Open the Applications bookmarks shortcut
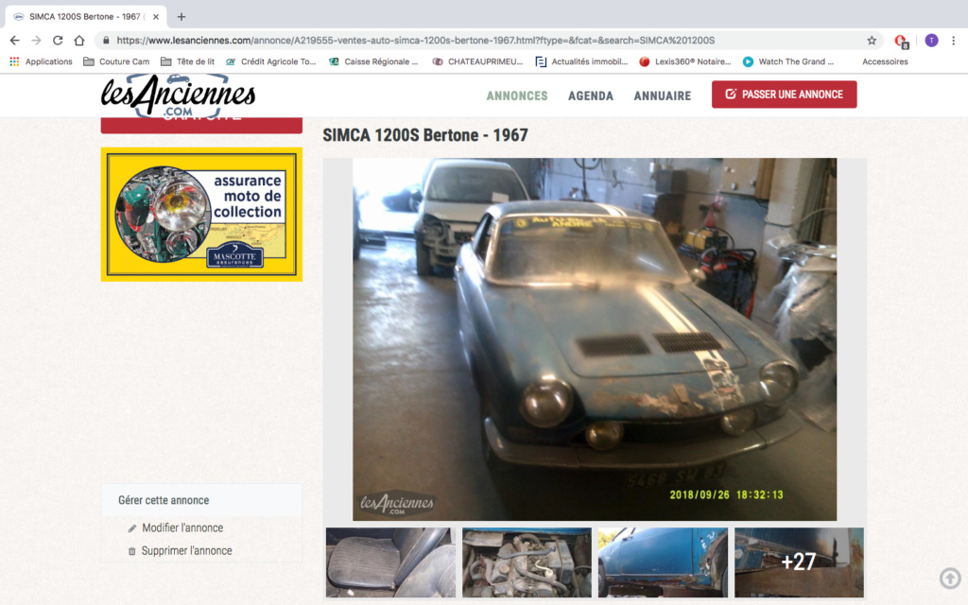 coord(41,61)
